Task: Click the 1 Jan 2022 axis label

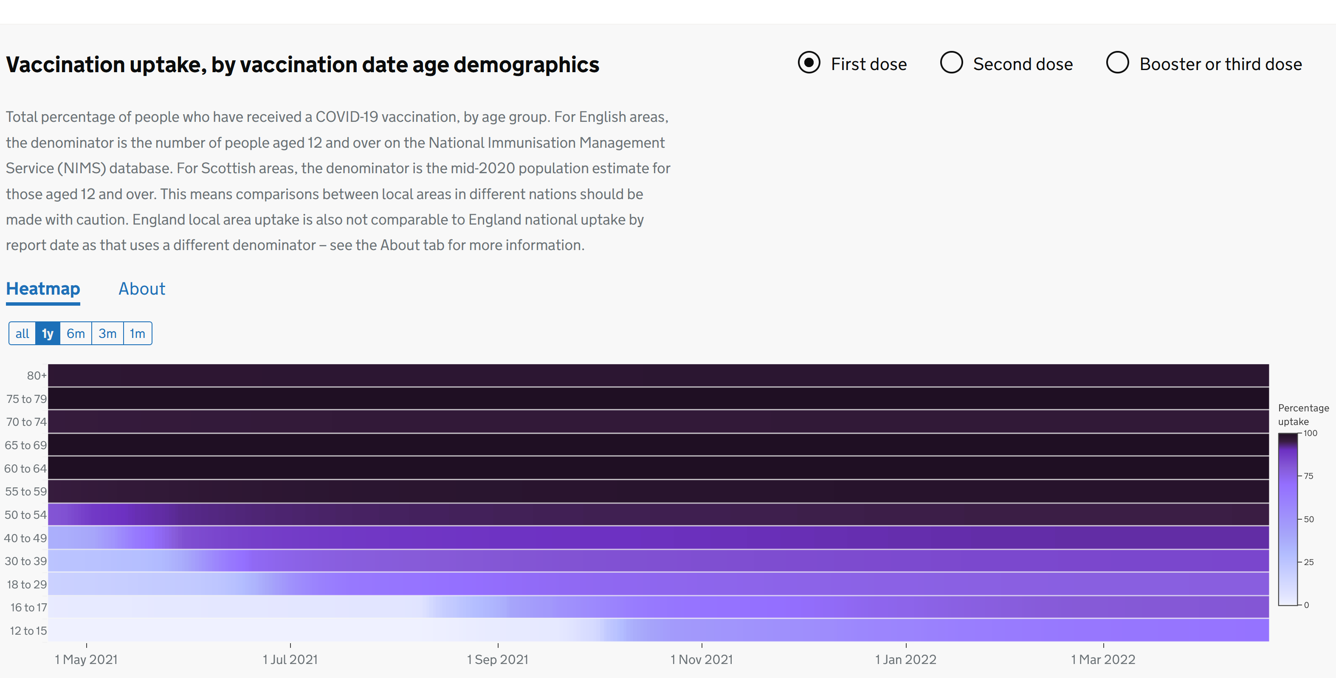Action: pos(905,659)
